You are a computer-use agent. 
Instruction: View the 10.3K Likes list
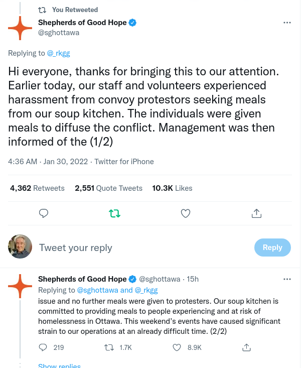(x=172, y=188)
